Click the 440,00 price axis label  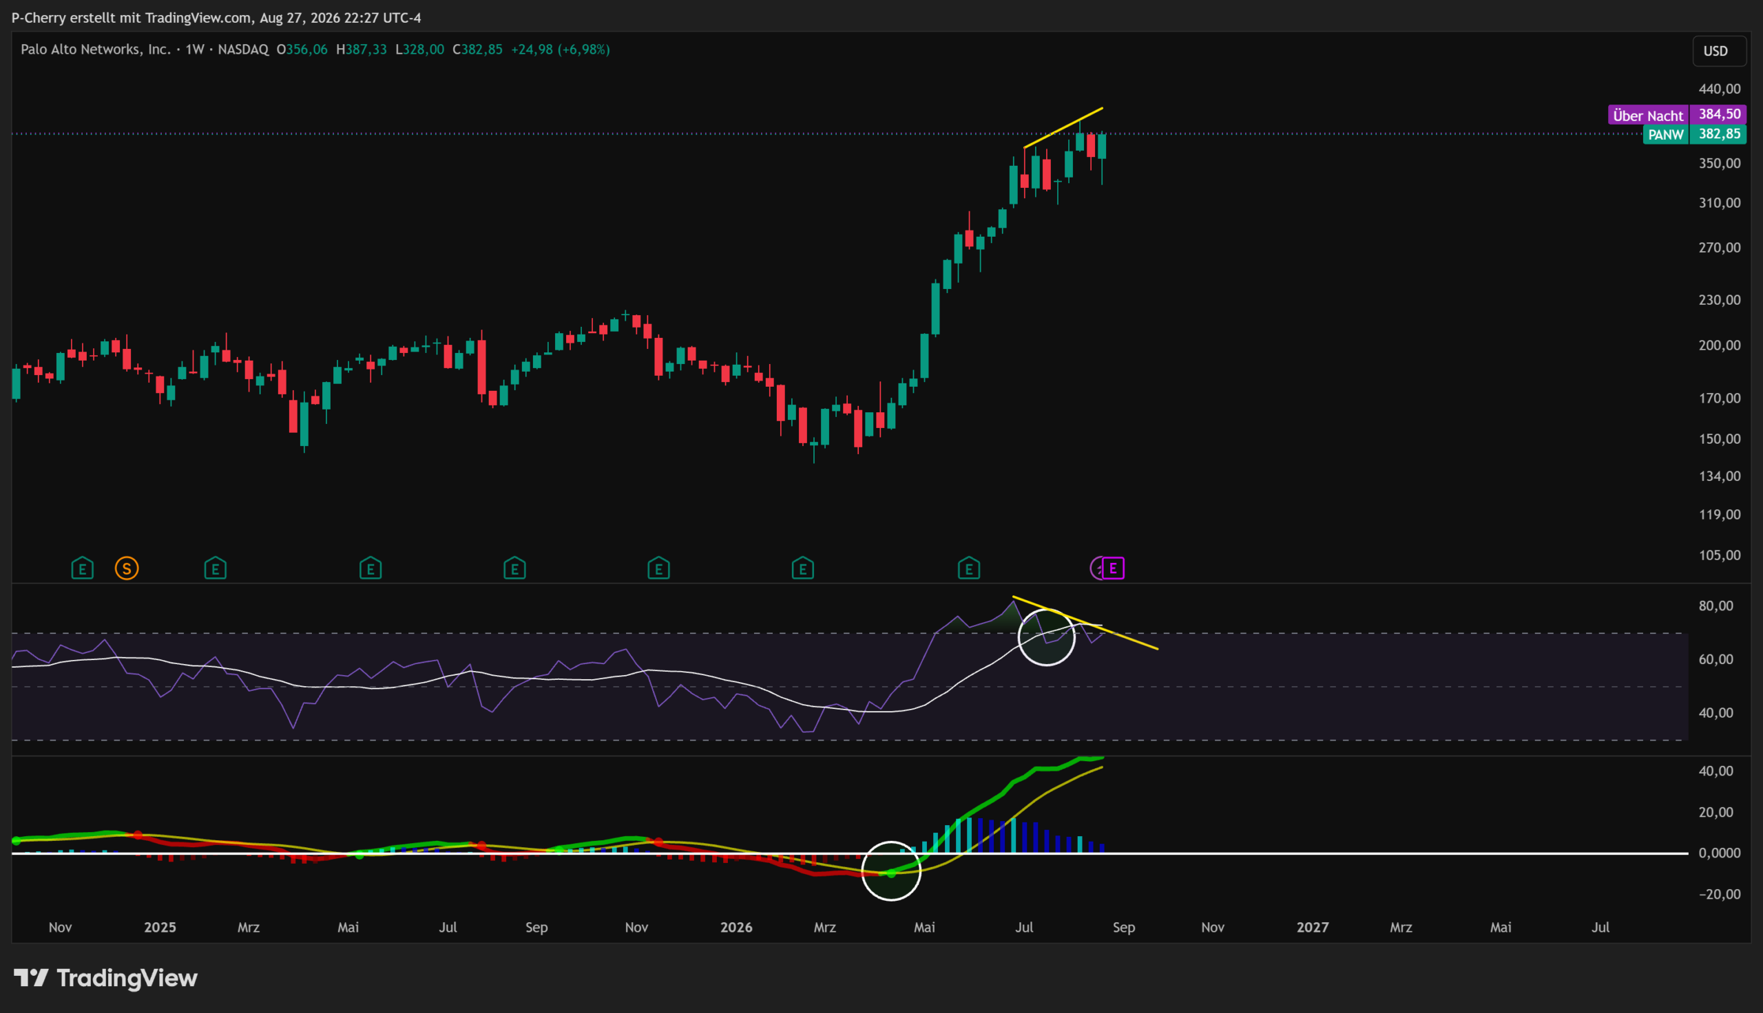pyautogui.click(x=1719, y=89)
